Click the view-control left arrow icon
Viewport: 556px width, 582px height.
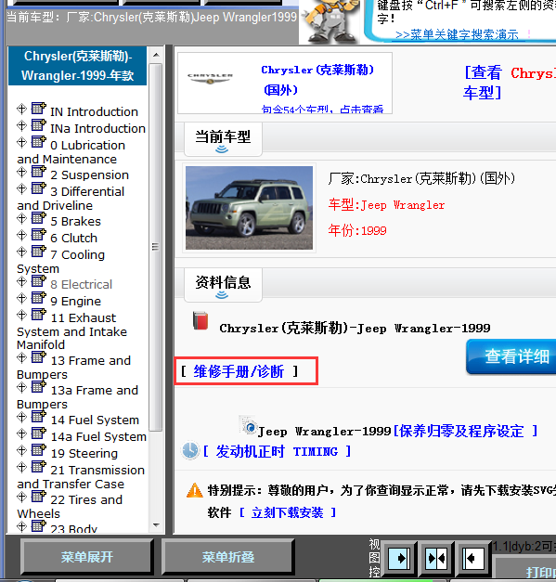(x=472, y=559)
